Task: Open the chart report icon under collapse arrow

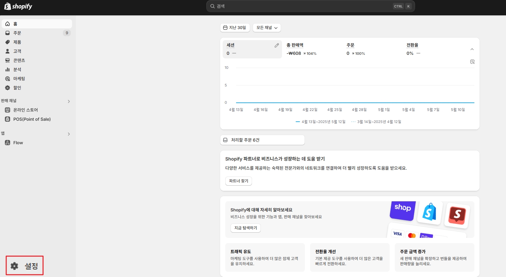Action: click(472, 62)
